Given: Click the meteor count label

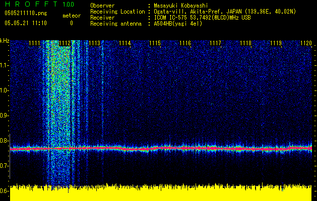Looking at the screenshot, I should coord(72,16).
